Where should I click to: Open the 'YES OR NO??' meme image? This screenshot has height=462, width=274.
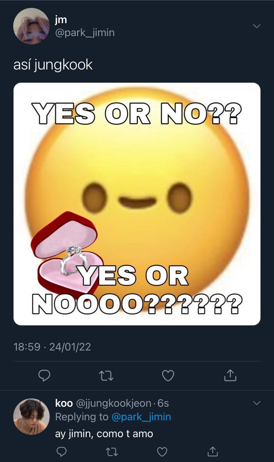[137, 204]
